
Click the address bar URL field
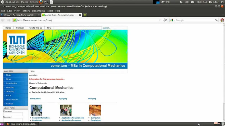click(87, 20)
